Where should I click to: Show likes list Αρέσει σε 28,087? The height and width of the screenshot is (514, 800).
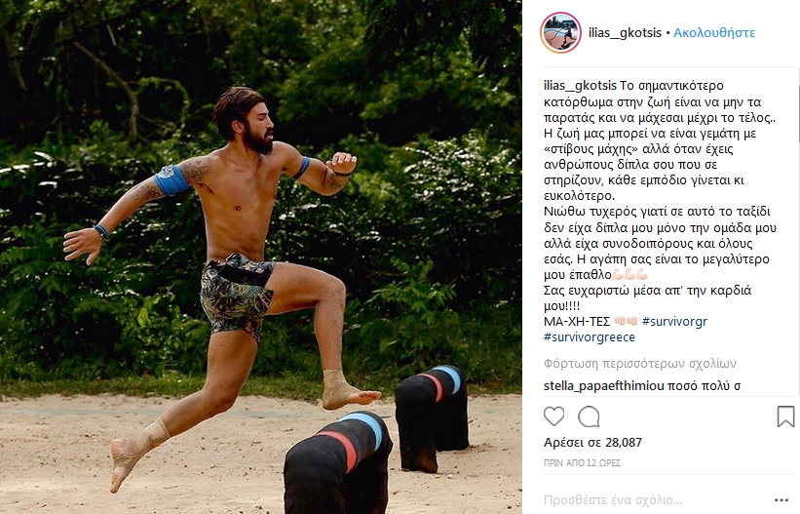pos(592,443)
